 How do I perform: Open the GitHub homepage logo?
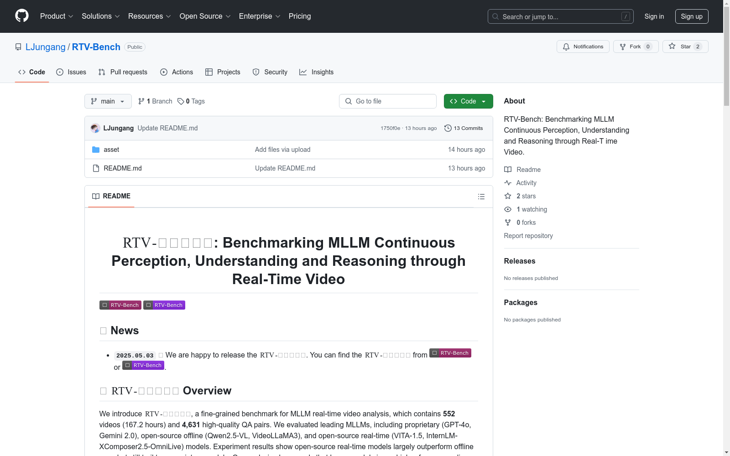tap(22, 16)
